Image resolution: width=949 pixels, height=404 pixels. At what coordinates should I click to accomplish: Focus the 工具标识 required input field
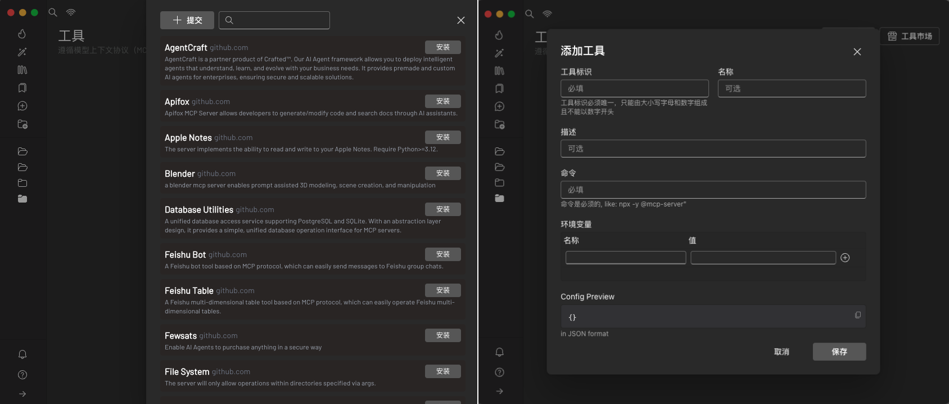pos(635,88)
